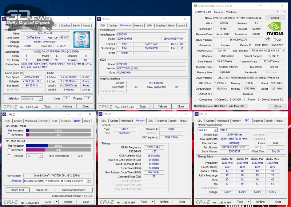This screenshot has height=207, width=291.
Task: Toggle the DirectCompute 5.0 checkbox
Action: click(260, 100)
